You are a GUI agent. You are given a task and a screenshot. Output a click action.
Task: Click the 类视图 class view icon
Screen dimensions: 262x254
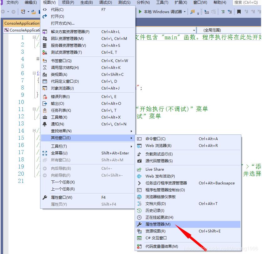click(x=45, y=75)
